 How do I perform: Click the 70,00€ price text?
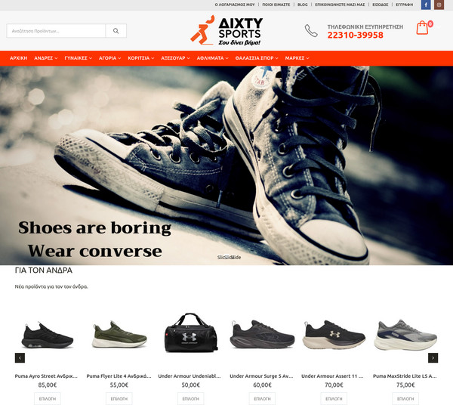coord(334,385)
